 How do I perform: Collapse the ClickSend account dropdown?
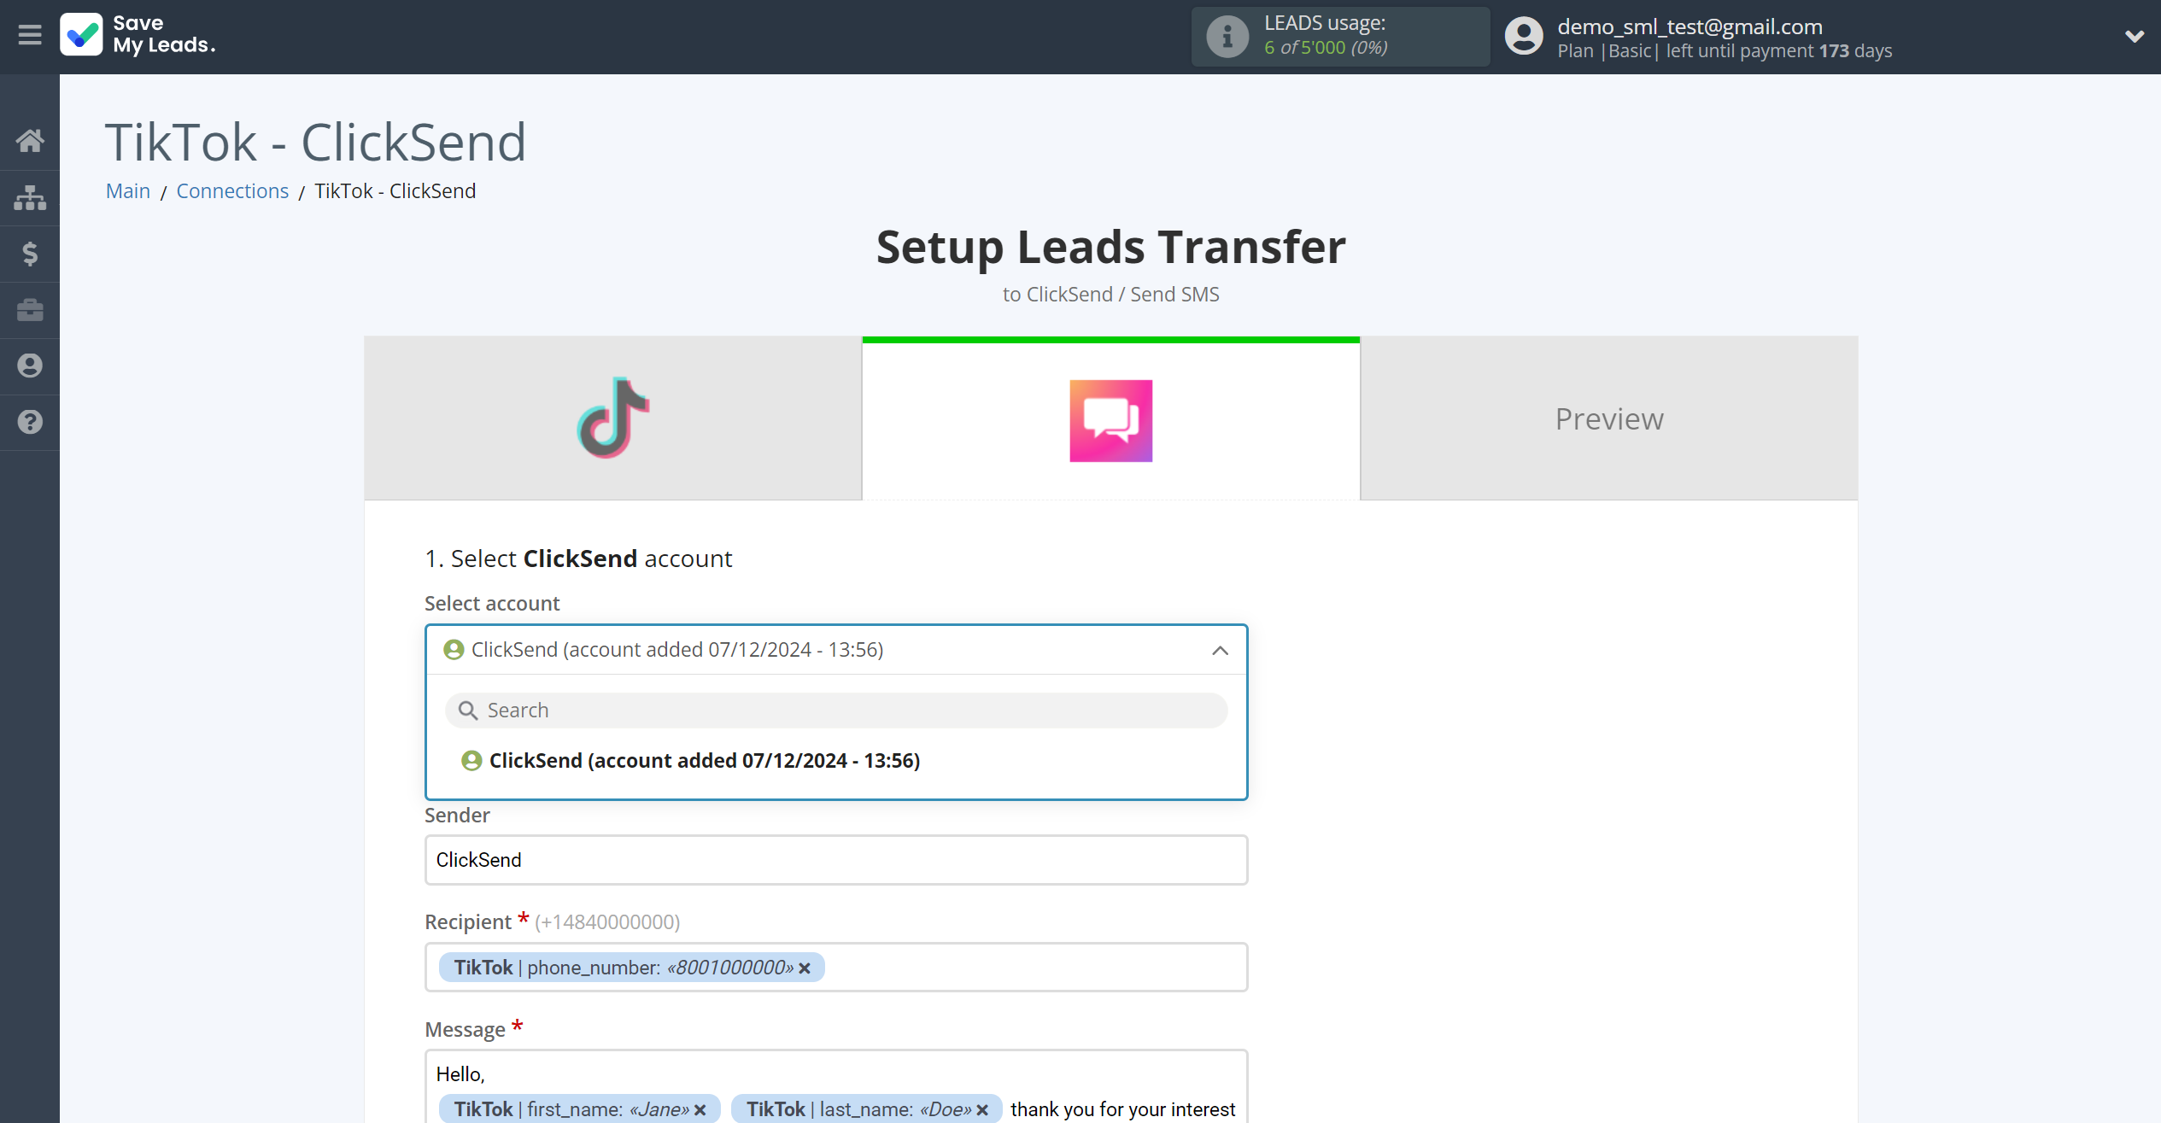1221,650
